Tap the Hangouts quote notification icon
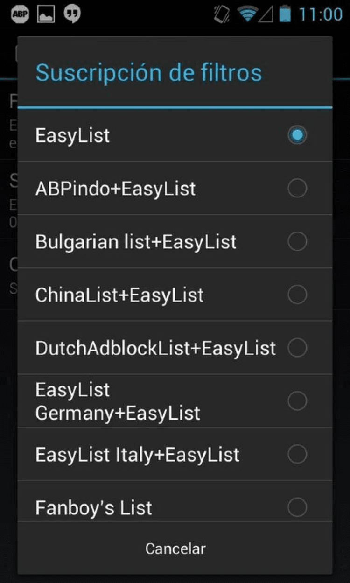This screenshot has width=350, height=583. (72, 14)
